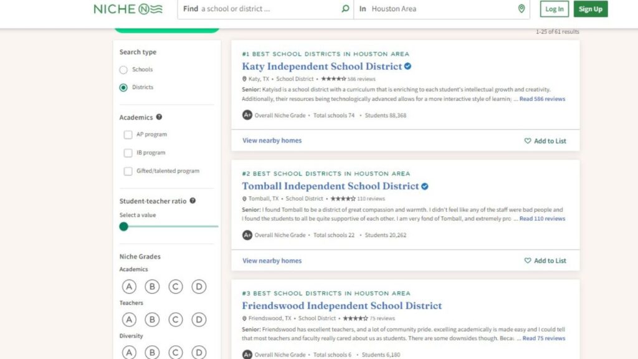The image size is (638, 359).
Task: Tick the Gifted/talented program checkbox
Action: (128, 171)
